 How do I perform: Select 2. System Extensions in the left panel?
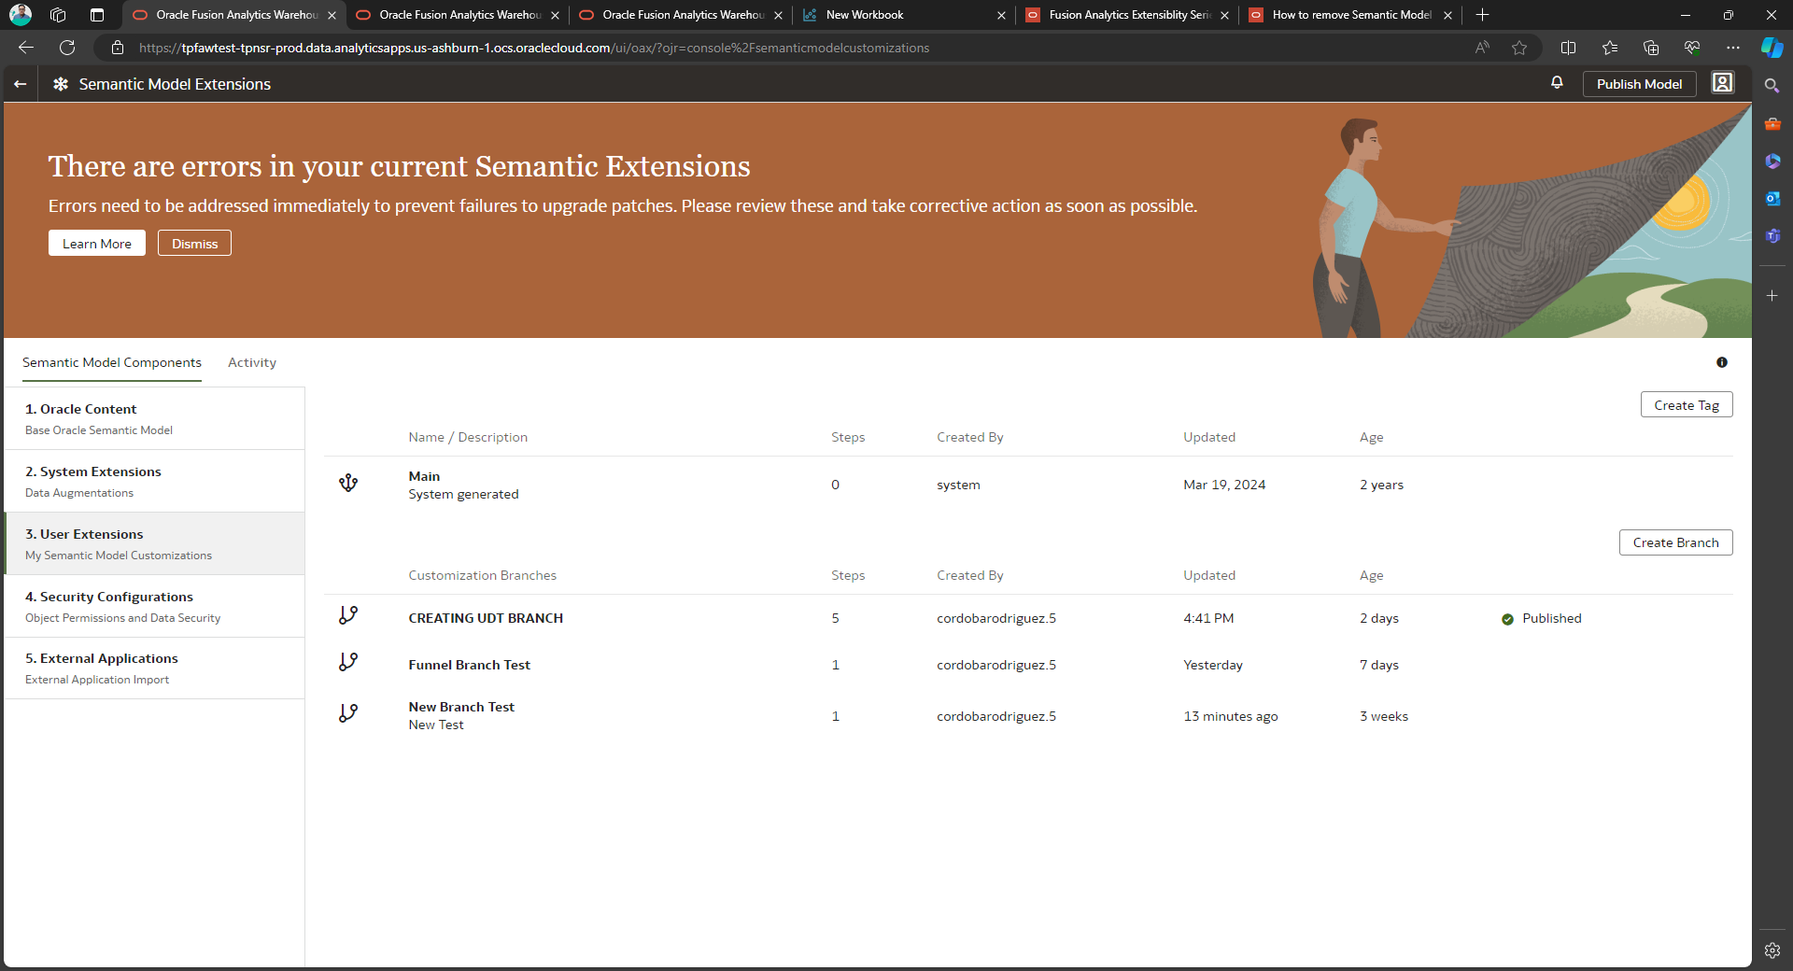tap(154, 481)
